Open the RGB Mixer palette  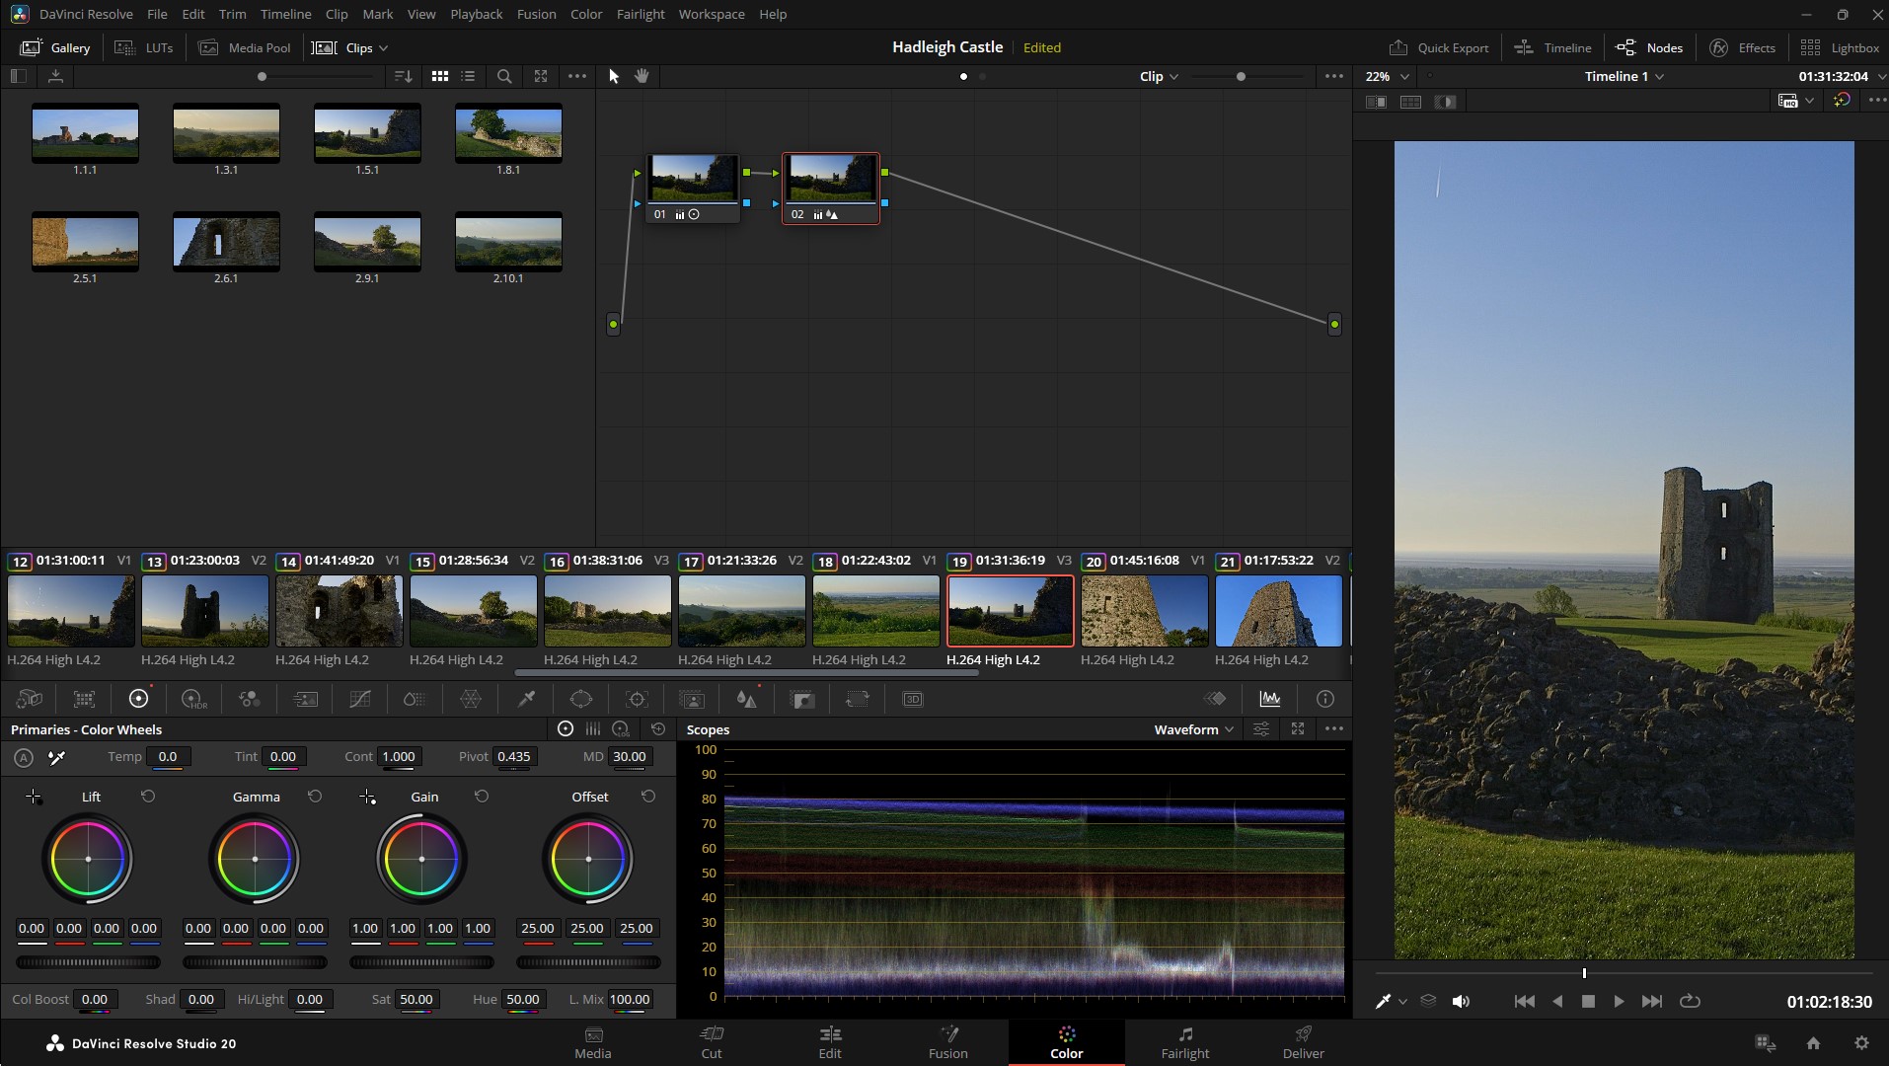(x=250, y=699)
